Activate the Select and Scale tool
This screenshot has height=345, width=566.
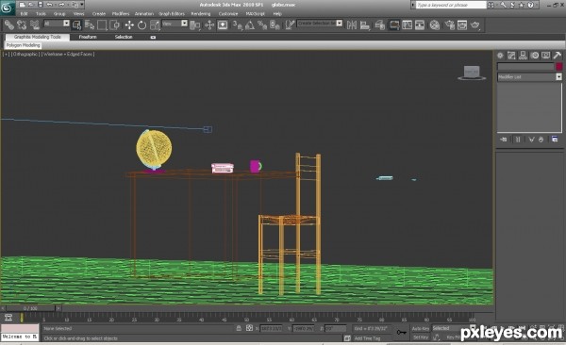point(155,25)
